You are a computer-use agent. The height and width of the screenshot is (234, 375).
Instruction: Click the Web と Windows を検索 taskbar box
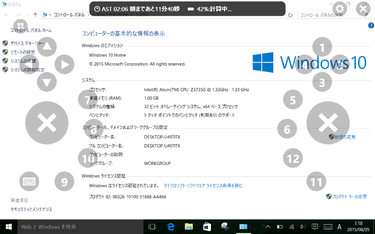[80, 227]
